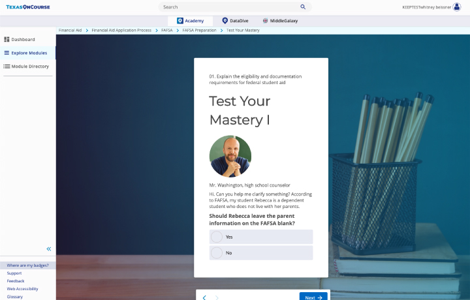Click the Explore Modules list icon
The image size is (470, 300).
(x=7, y=53)
